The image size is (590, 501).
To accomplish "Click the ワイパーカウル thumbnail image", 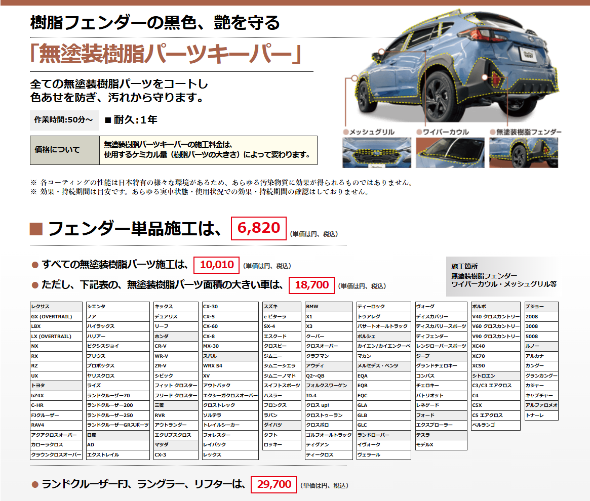I will [x=450, y=152].
